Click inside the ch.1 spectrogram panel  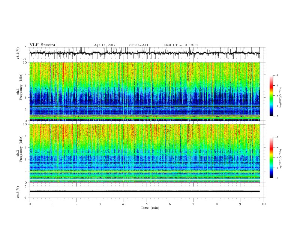[x=144, y=91]
